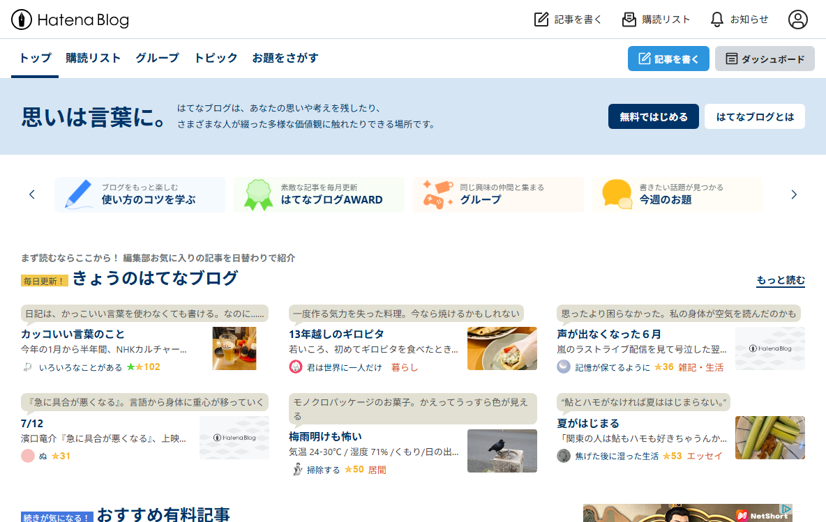This screenshot has height=522, width=826.
Task: Click the 記事を書く pencil icon in header
Action: click(x=541, y=20)
